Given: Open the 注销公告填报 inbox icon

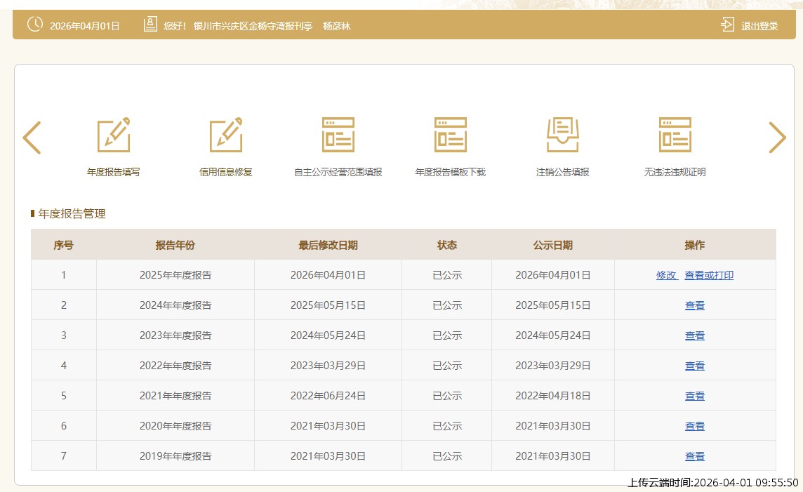Looking at the screenshot, I should point(562,135).
